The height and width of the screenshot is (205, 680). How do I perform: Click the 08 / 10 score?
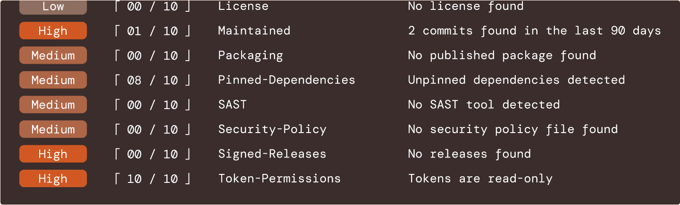click(x=152, y=80)
